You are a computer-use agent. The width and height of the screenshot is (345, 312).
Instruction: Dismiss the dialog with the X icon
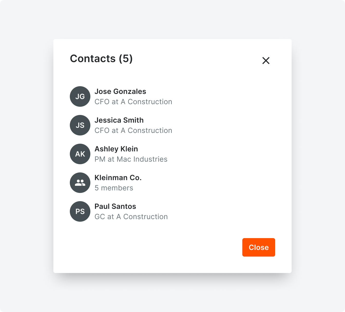pos(266,61)
